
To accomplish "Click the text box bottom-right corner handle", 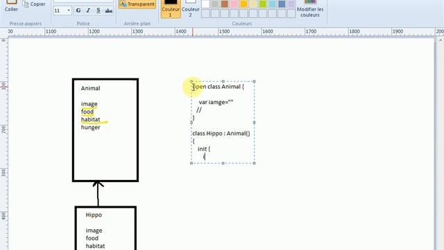I will click(255, 163).
